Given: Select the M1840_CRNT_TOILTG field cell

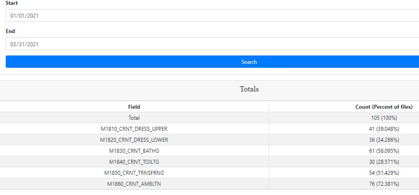Looking at the screenshot, I should click(134, 162).
